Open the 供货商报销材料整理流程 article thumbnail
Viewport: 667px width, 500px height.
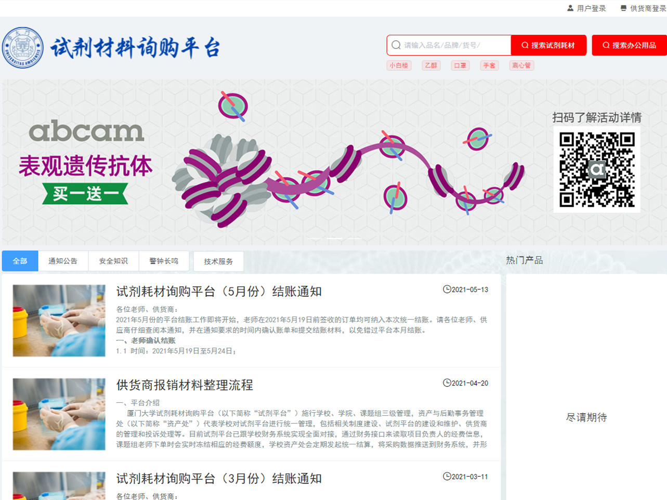pos(59,414)
